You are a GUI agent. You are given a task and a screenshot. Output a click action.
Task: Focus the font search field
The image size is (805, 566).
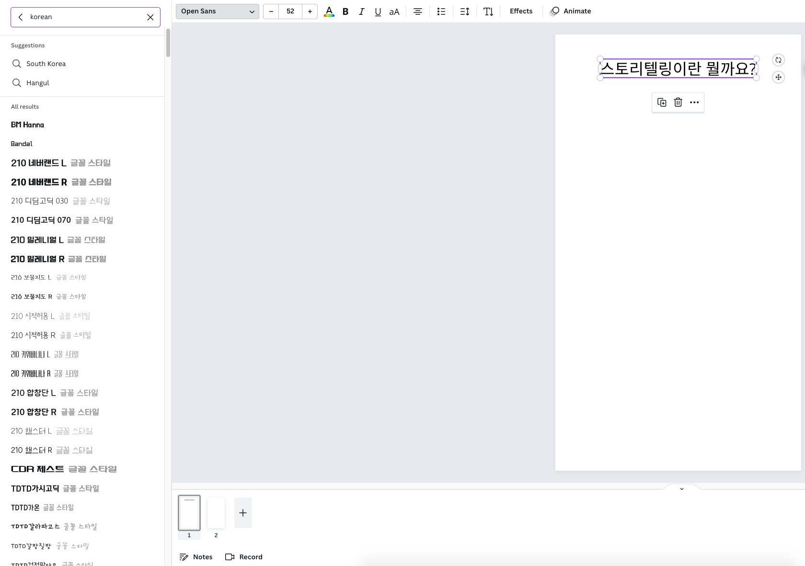pyautogui.click(x=85, y=17)
